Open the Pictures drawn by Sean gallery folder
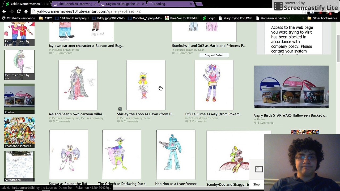 [x=19, y=34]
